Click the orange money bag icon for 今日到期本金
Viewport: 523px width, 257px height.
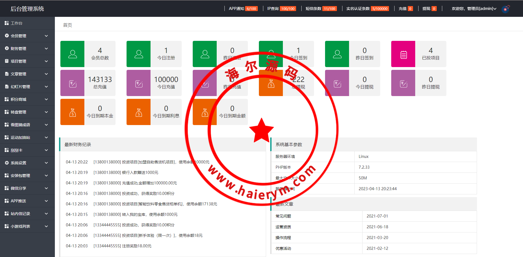[72, 112]
